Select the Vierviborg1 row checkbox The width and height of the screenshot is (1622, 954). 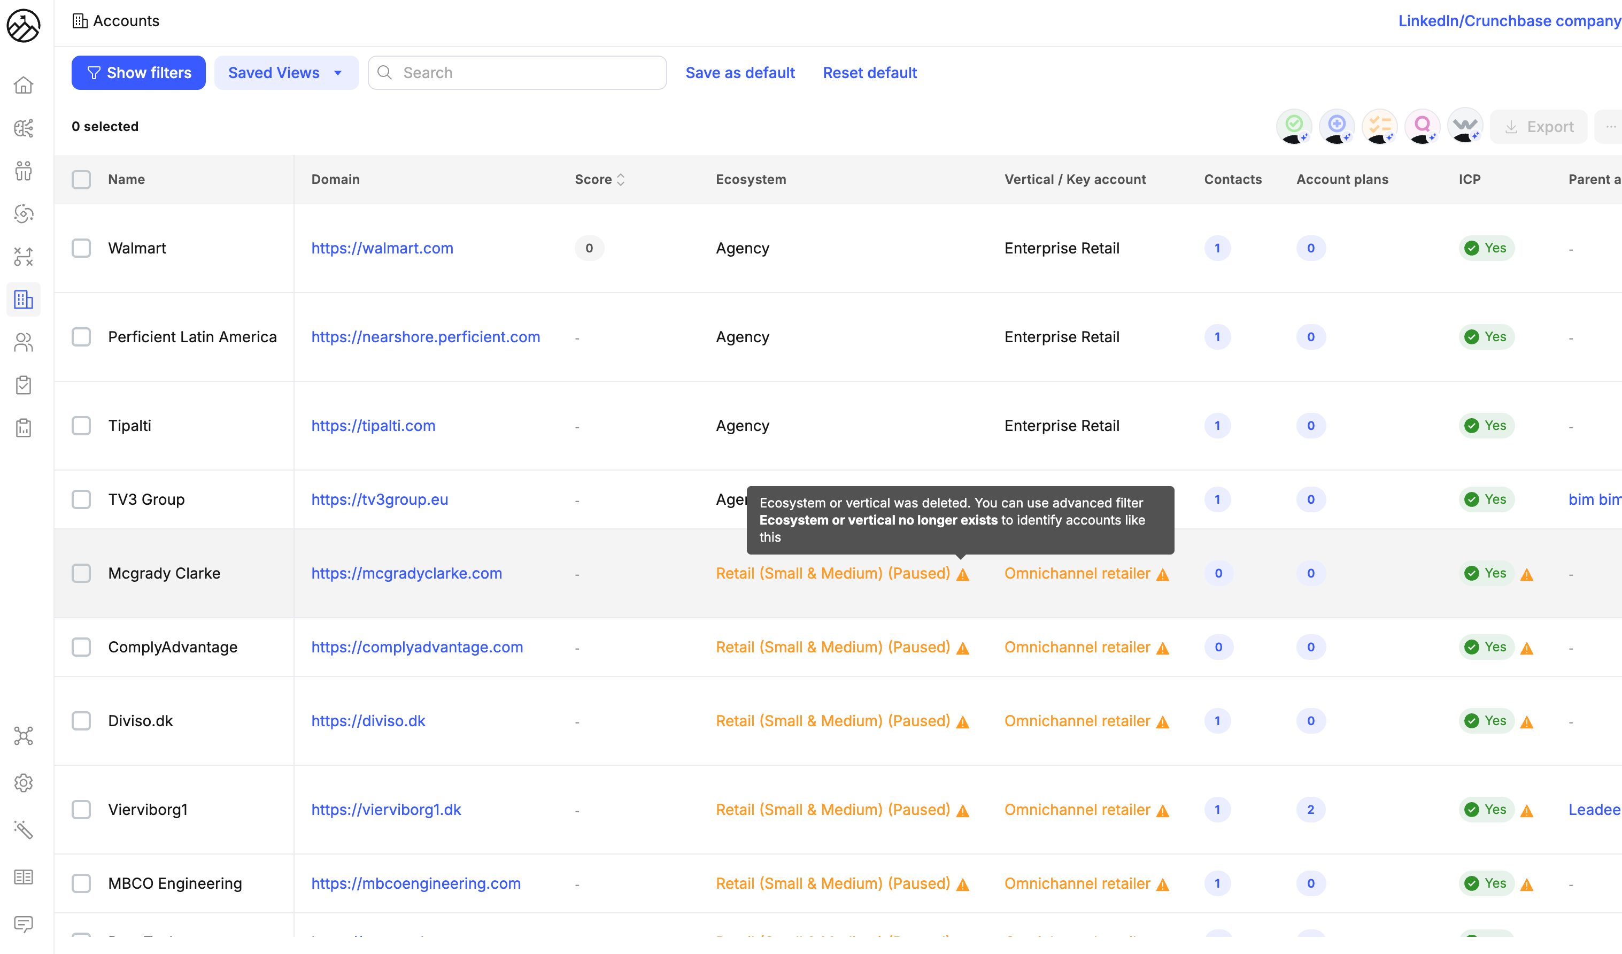(x=81, y=809)
